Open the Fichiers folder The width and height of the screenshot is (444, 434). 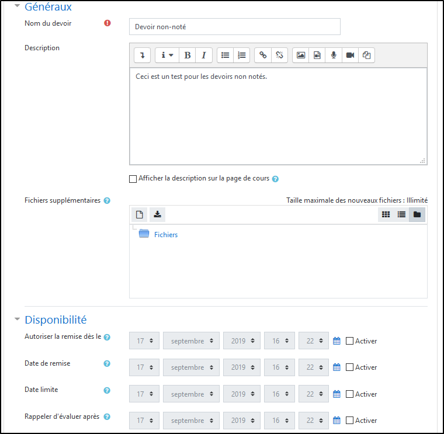[165, 235]
